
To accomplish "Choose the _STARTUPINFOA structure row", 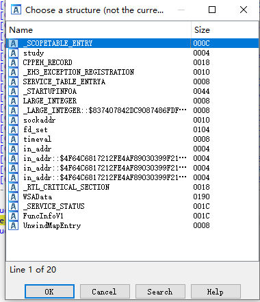I will 133,91.
